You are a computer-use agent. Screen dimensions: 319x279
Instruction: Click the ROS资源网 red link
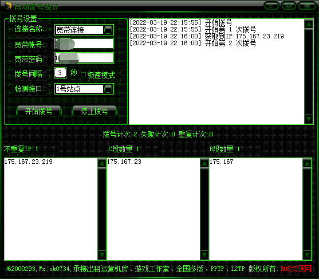pos(296,269)
